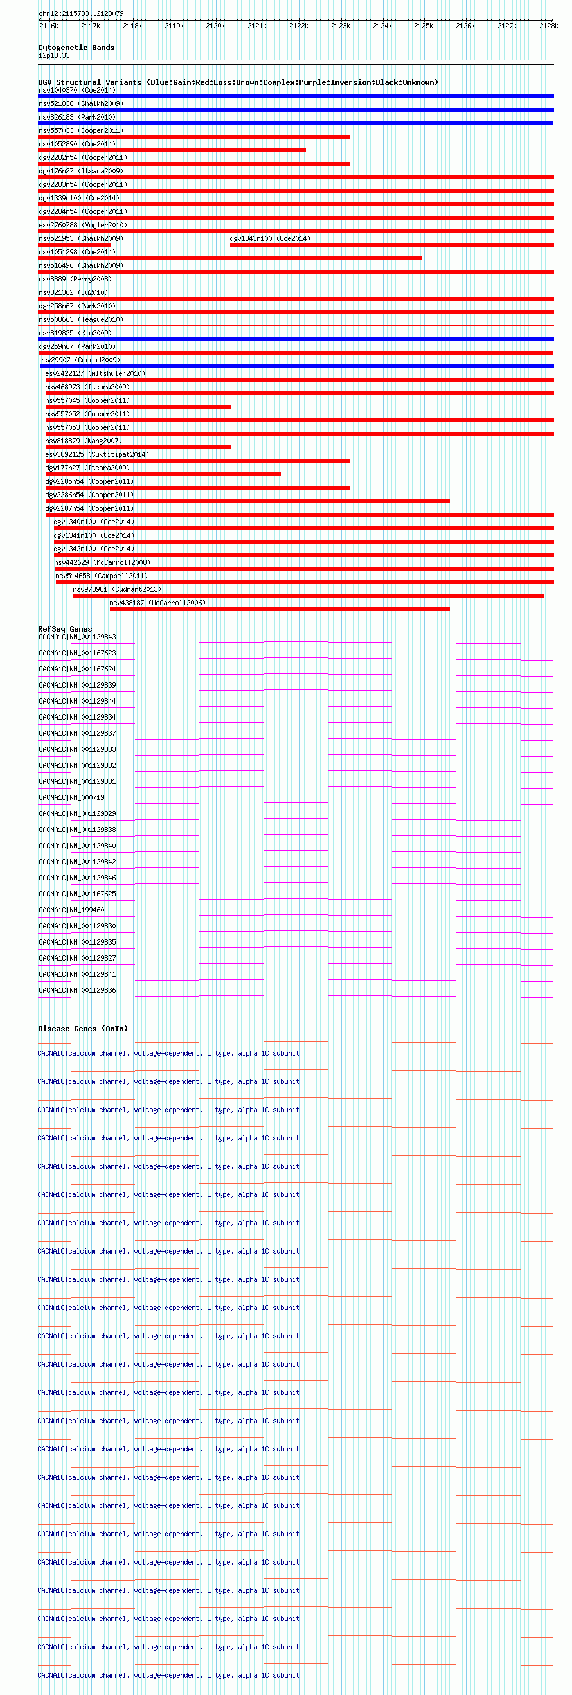Select variant label nsv442629 (McCarroll2008)
The image size is (572, 1695).
pos(103,562)
